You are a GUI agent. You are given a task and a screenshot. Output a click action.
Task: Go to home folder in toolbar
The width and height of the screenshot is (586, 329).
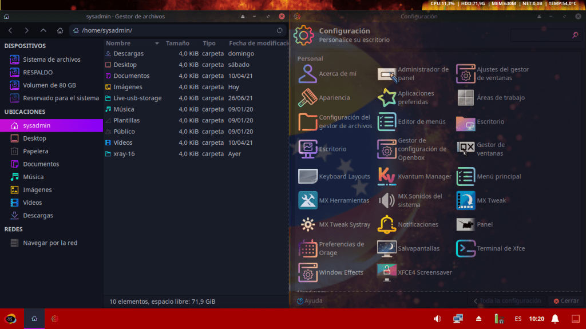pyautogui.click(x=60, y=30)
